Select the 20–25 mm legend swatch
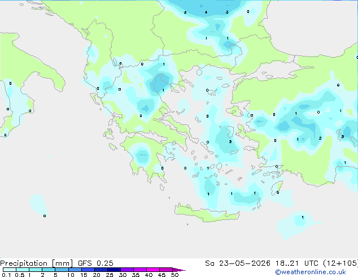The image size is (358, 277). 101,270
